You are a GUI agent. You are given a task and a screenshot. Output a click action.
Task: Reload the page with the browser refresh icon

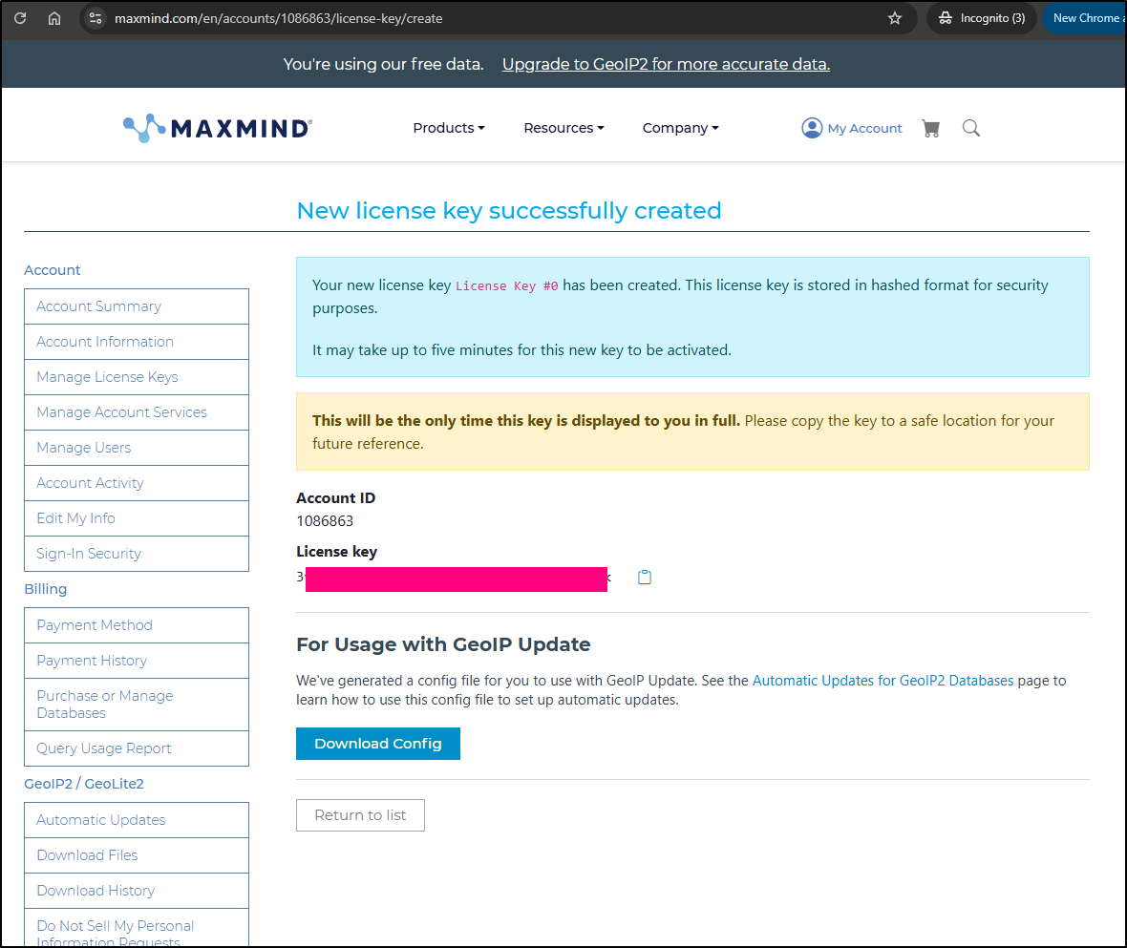pos(20,18)
